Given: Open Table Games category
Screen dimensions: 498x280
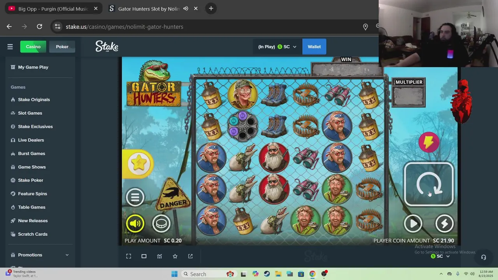Looking at the screenshot, I should [28, 207].
